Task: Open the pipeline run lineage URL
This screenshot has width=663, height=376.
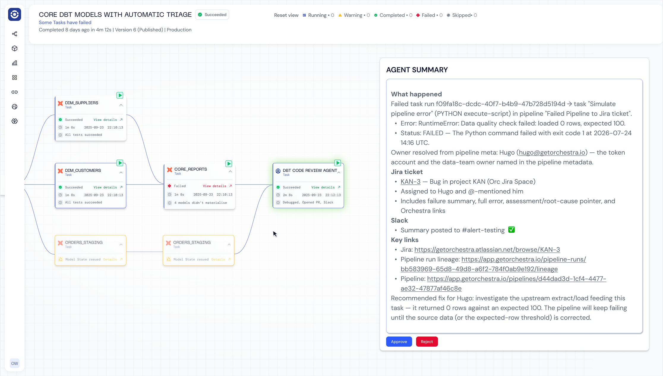Action: 493,264
